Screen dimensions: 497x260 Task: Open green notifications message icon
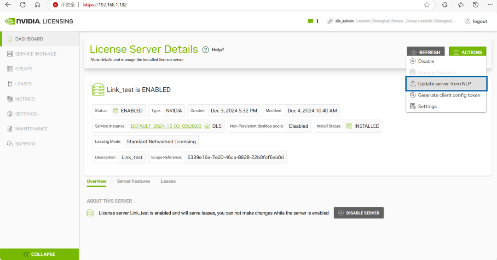pyautogui.click(x=310, y=21)
